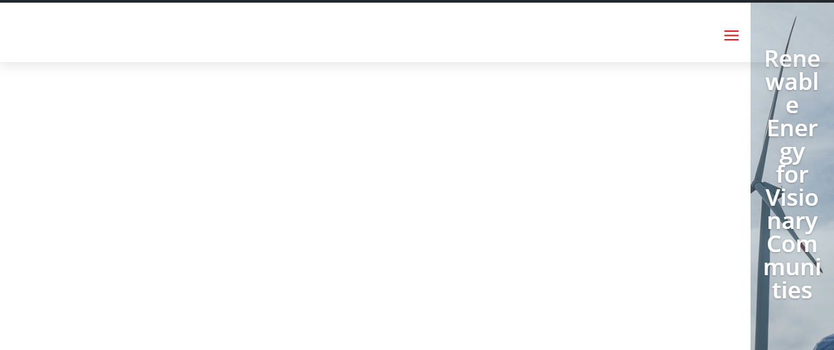Click the blank white content area below the header

[374, 206]
